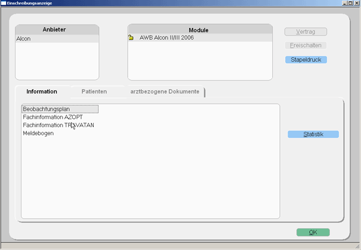Go to arztbezogene Dokumente tab

click(164, 92)
